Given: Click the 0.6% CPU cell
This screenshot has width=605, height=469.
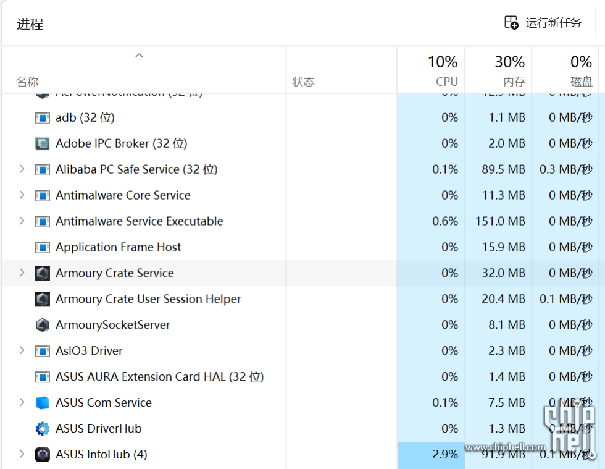Looking at the screenshot, I should [431, 221].
